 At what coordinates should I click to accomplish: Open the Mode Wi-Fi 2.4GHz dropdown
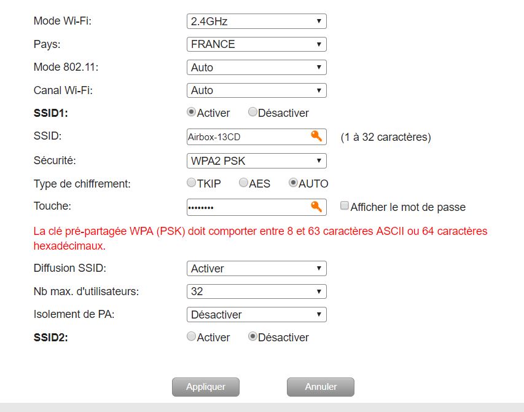pyautogui.click(x=257, y=21)
